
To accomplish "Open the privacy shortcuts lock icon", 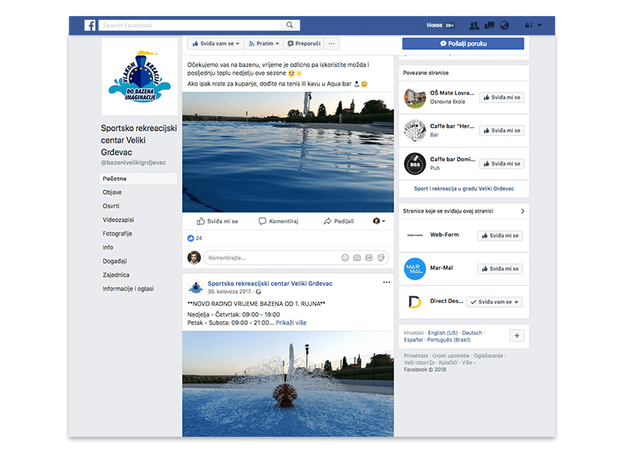I will [528, 25].
